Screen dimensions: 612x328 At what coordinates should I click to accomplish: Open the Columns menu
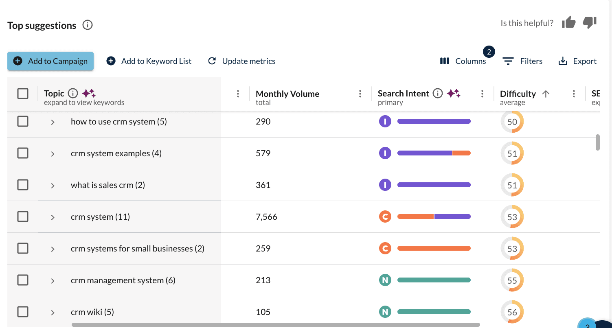(x=463, y=61)
